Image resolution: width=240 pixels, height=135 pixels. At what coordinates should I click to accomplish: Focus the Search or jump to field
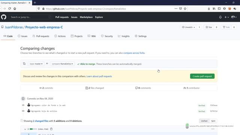tap(31, 17)
